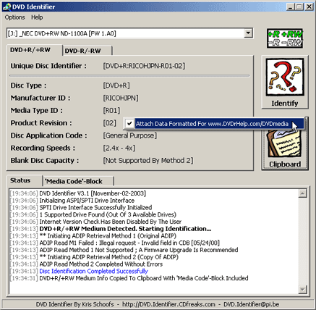This screenshot has height=310, width=316.
Task: Click the Identify question-mark button
Action: click(x=285, y=82)
